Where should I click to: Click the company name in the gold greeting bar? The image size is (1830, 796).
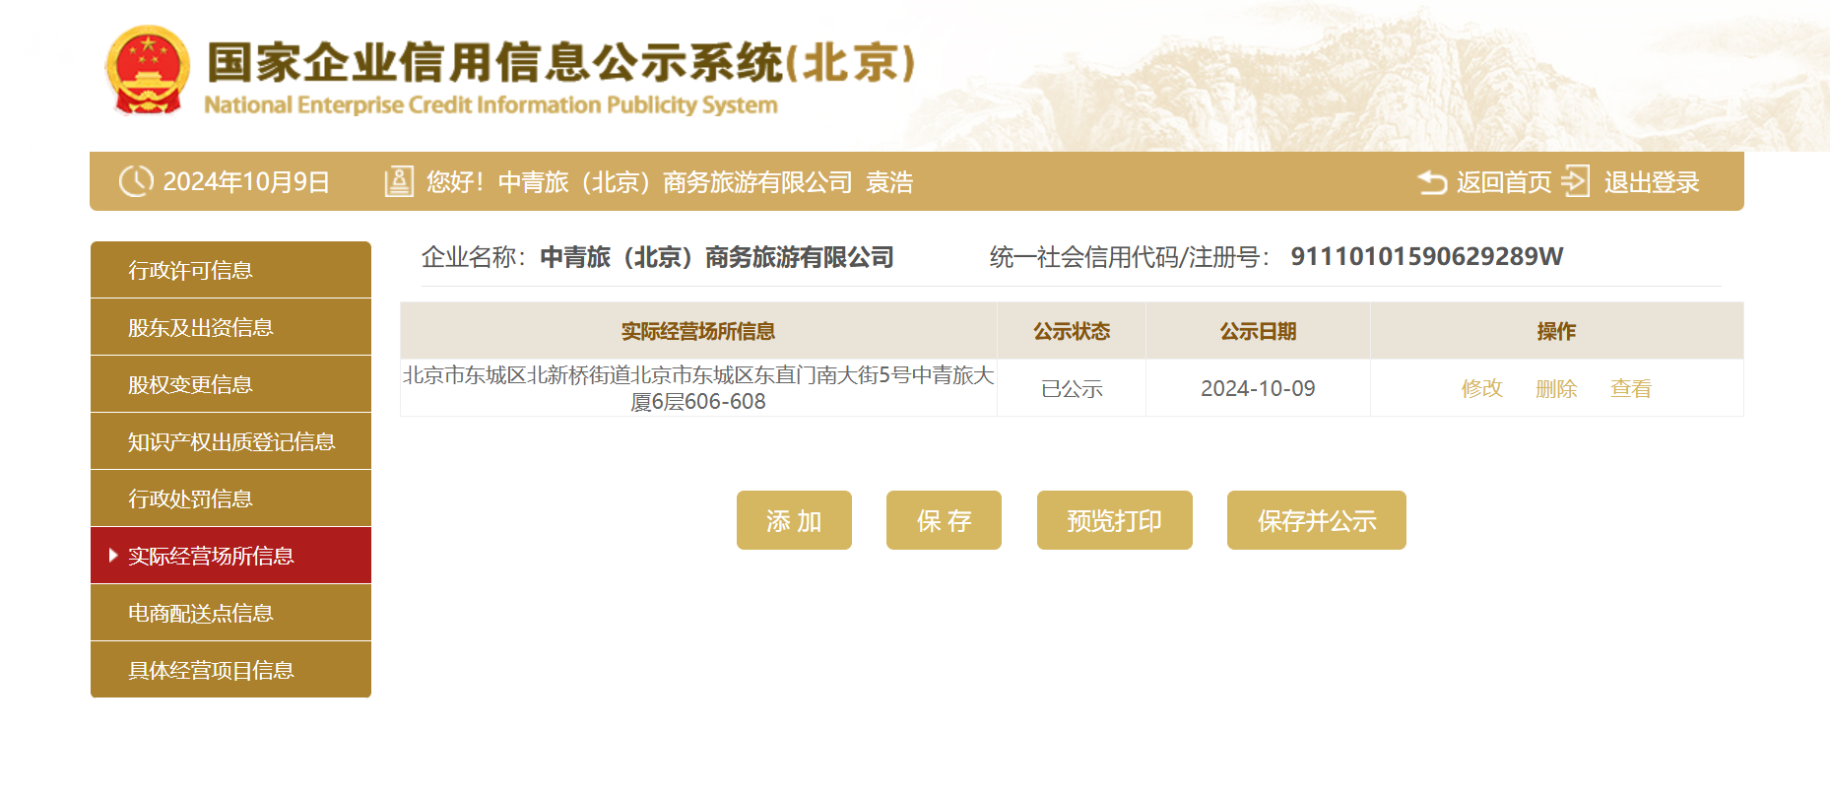pyautogui.click(x=676, y=182)
